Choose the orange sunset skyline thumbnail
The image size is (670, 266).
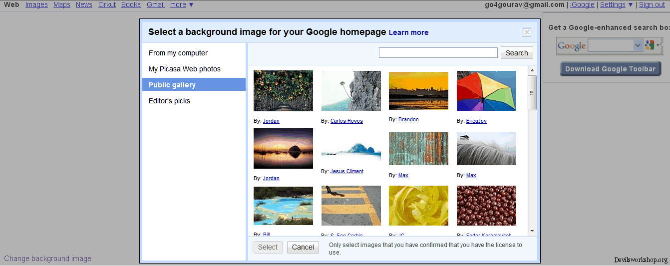point(418,90)
